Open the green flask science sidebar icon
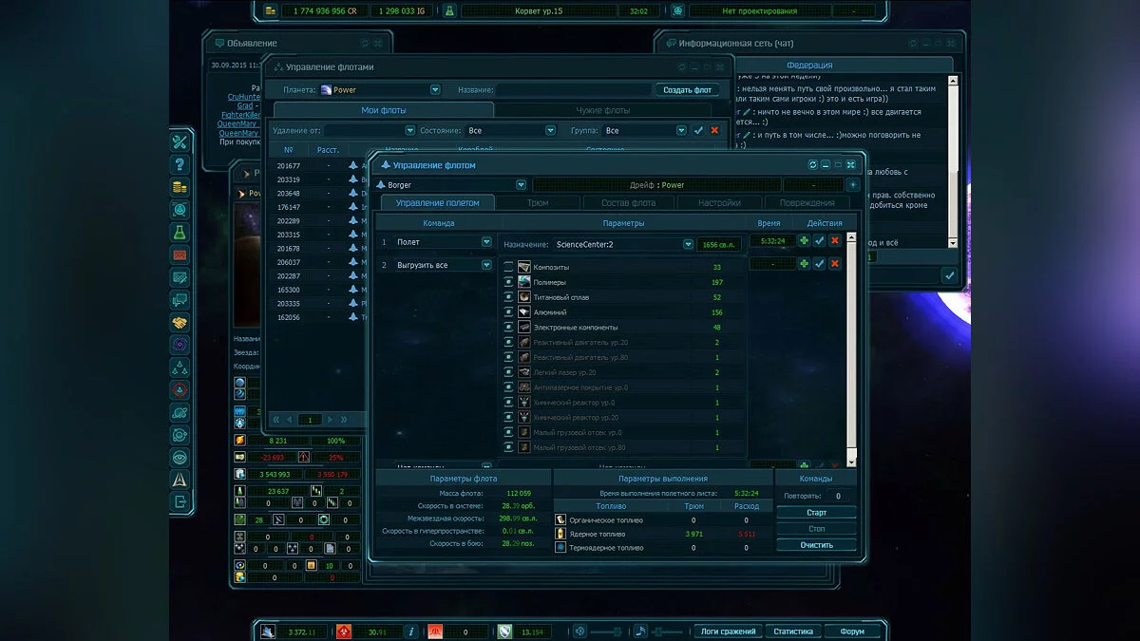The height and width of the screenshot is (641, 1140). point(180,232)
